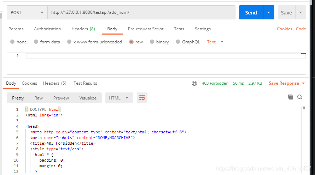Select the Raw response view
This screenshot has width=315, height=175.
39,98
